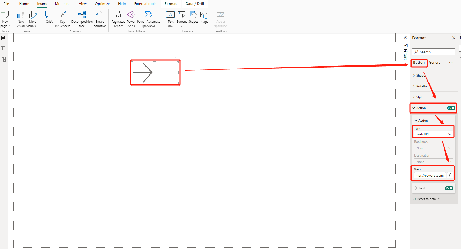
Task: Open the Help ribbon tab
Action: [x=122, y=4]
